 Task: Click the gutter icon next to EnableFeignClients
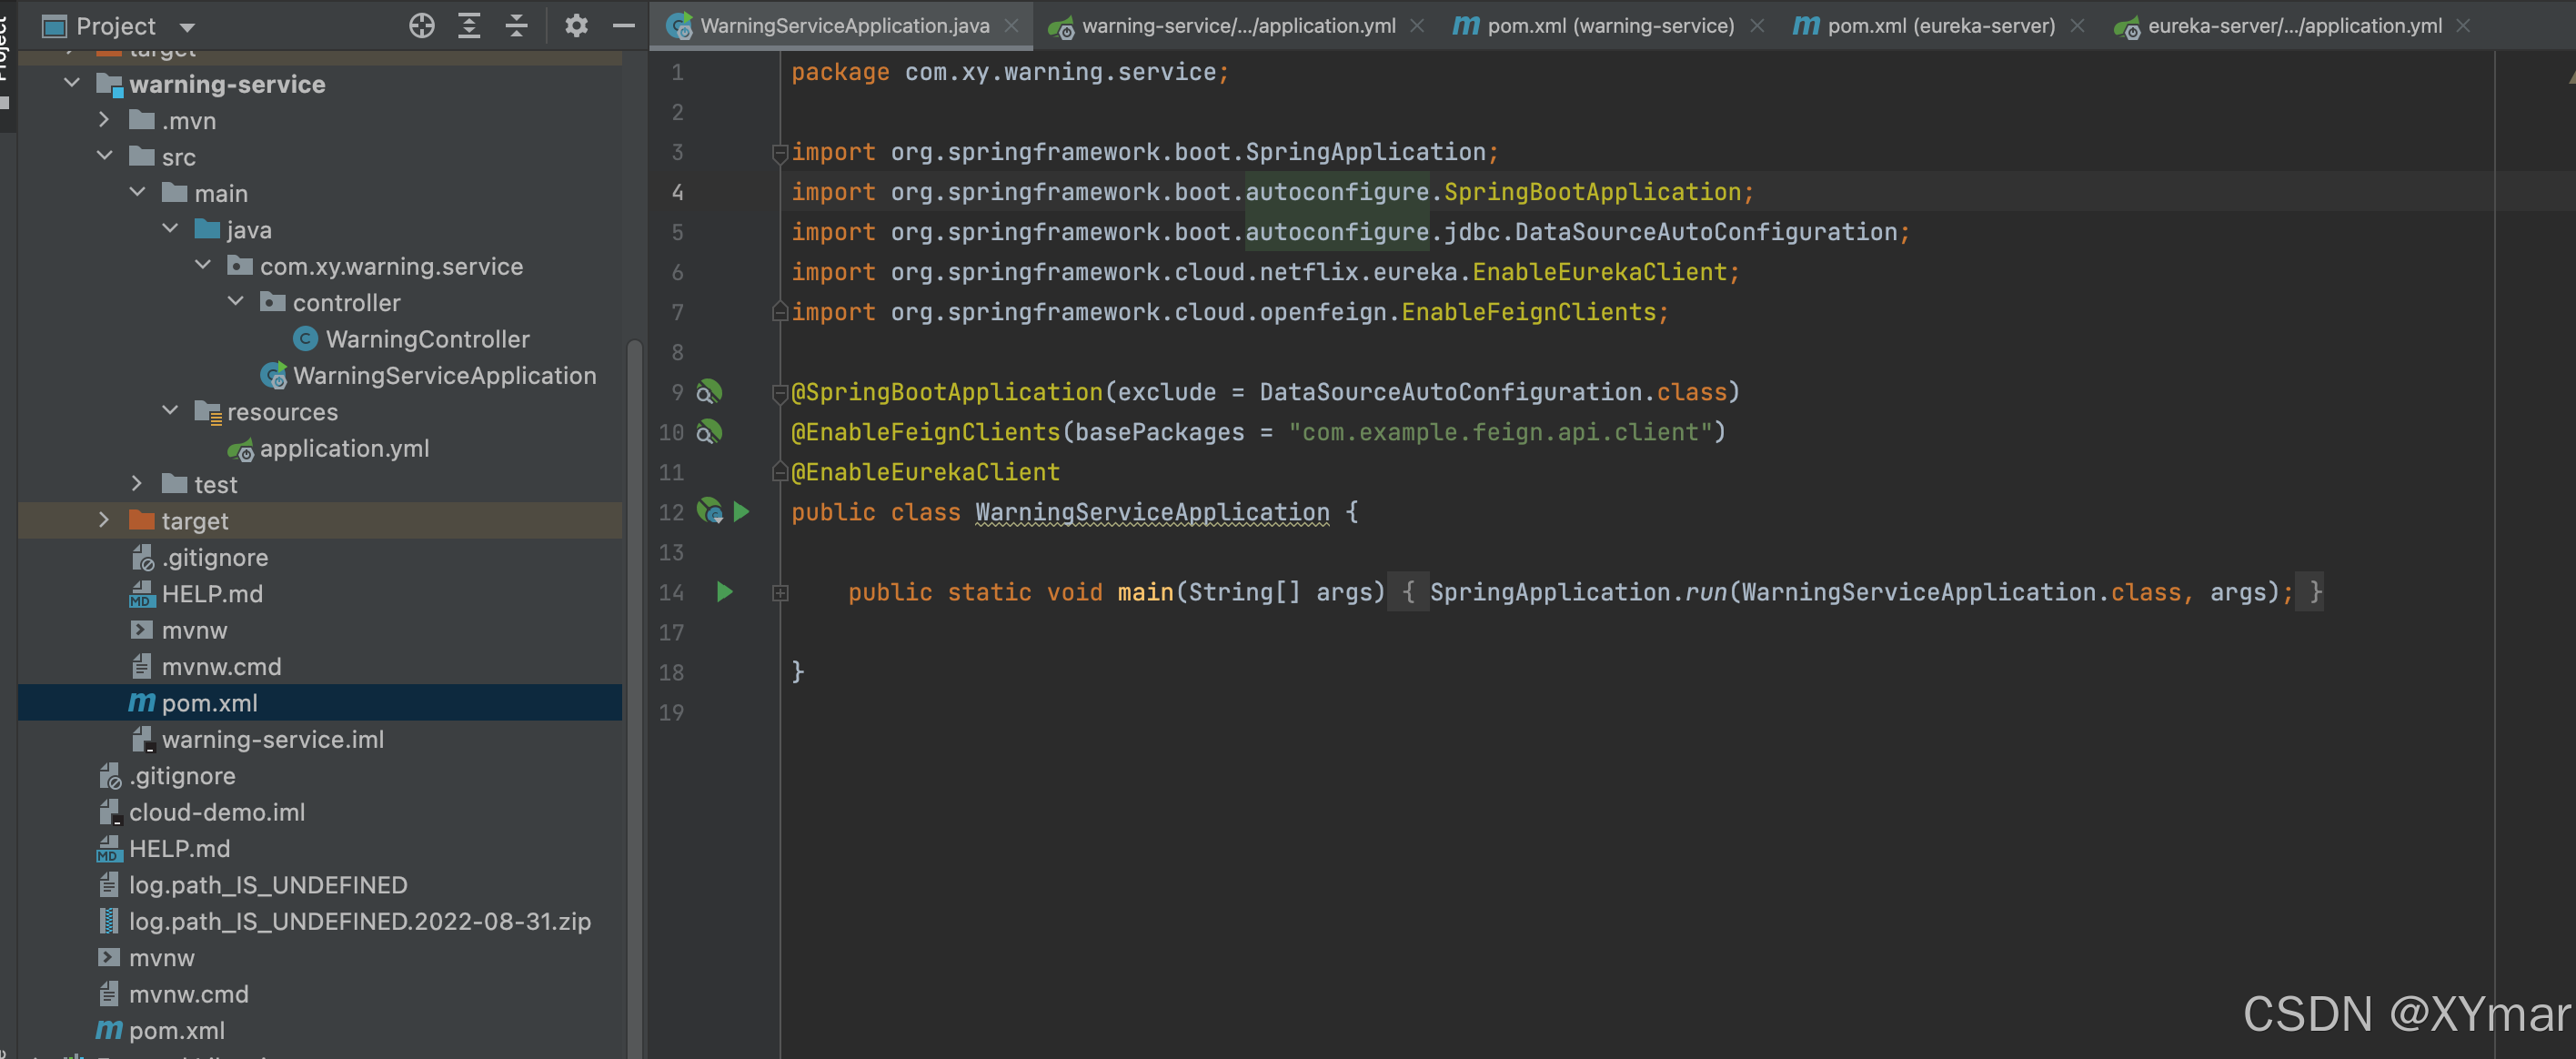click(x=709, y=432)
